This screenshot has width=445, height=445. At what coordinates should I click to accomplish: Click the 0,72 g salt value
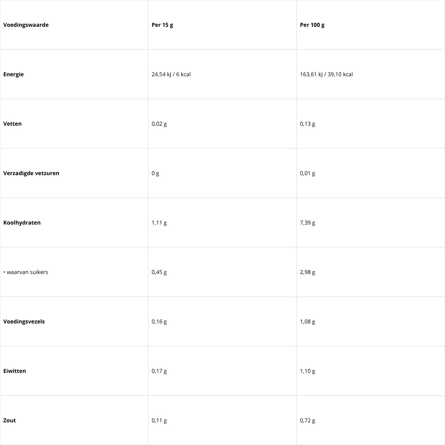point(307,420)
